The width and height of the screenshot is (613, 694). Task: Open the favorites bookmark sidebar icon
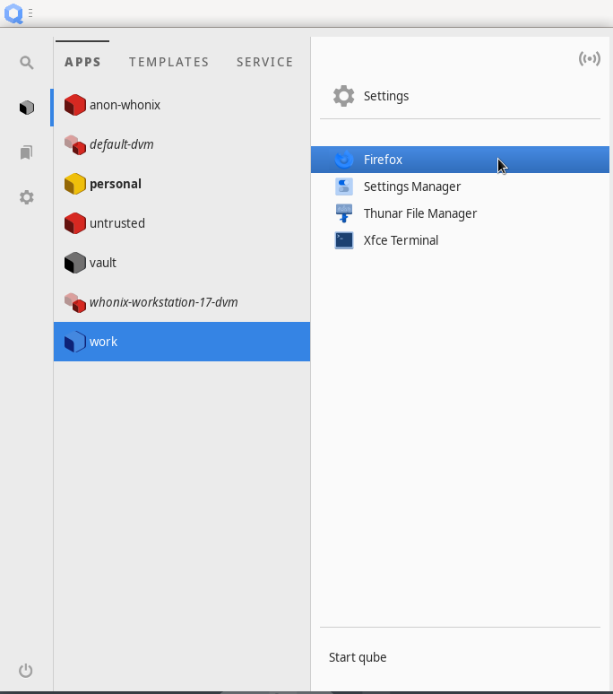pyautogui.click(x=27, y=152)
